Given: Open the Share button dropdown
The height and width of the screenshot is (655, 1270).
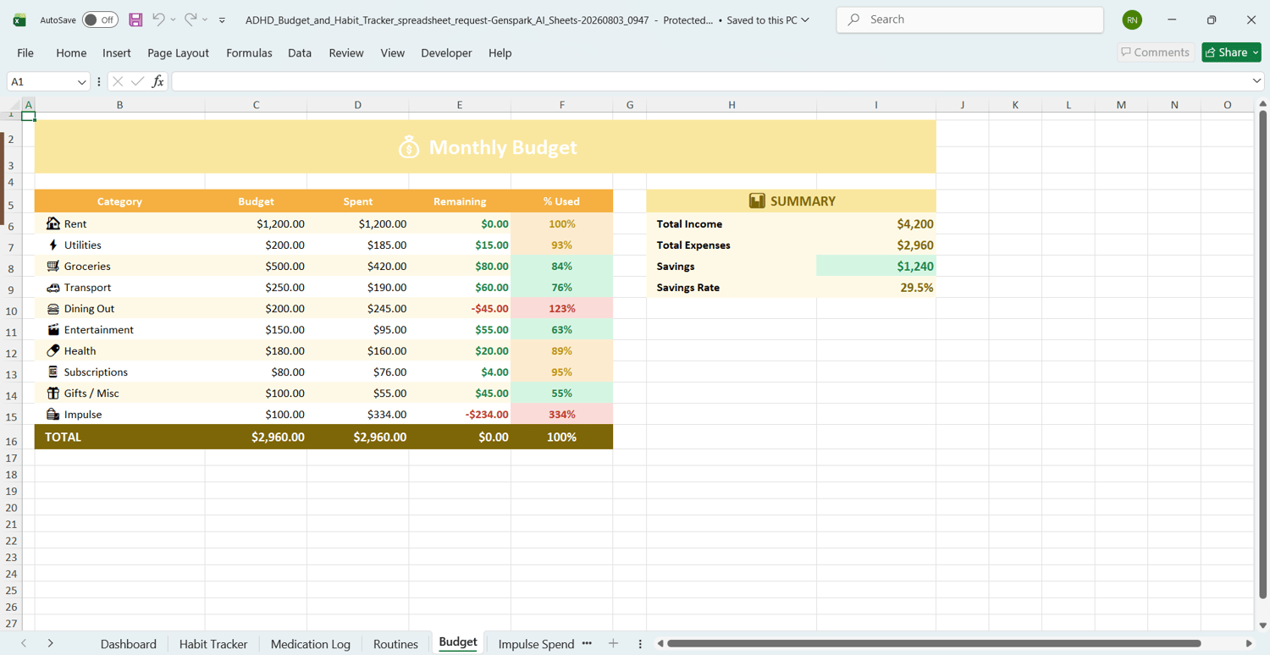Looking at the screenshot, I should [1256, 52].
